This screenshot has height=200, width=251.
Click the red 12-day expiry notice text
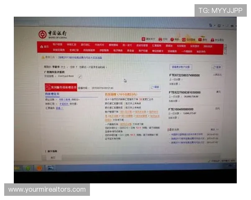[x=138, y=128]
